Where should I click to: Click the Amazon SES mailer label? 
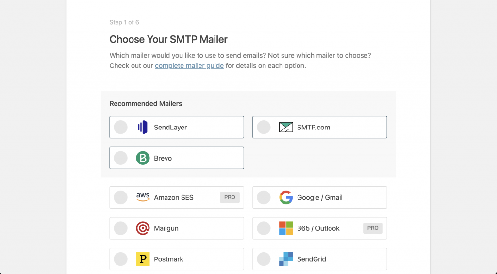(x=174, y=197)
